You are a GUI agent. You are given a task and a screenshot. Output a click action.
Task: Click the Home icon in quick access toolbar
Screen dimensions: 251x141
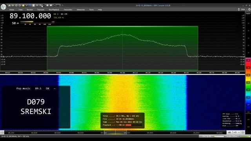(x=9, y=5)
